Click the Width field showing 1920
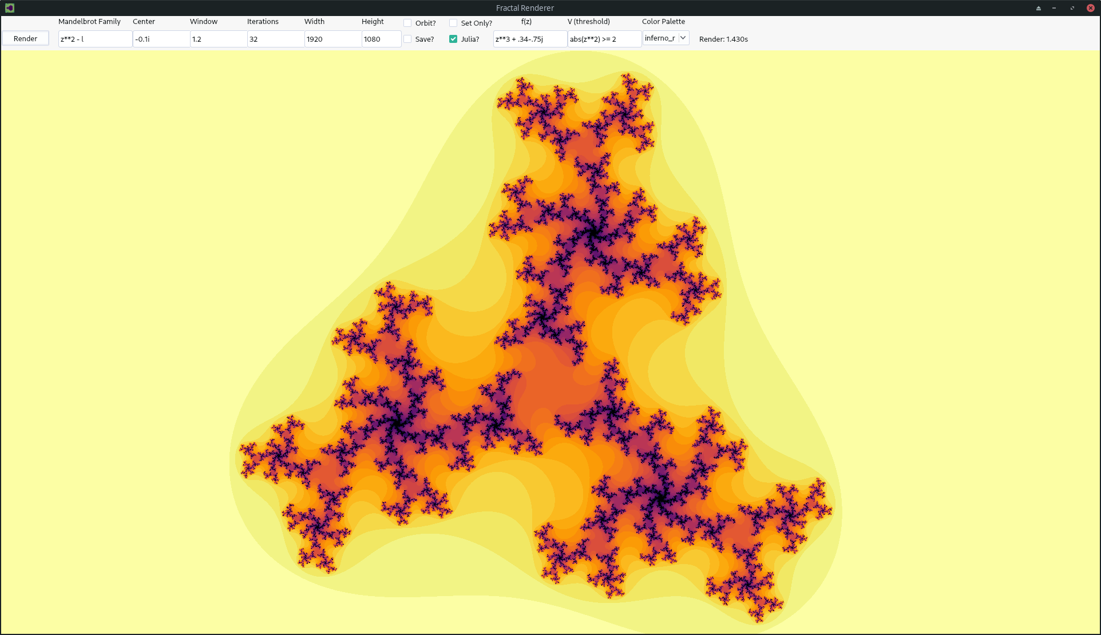This screenshot has height=635, width=1101. point(332,39)
